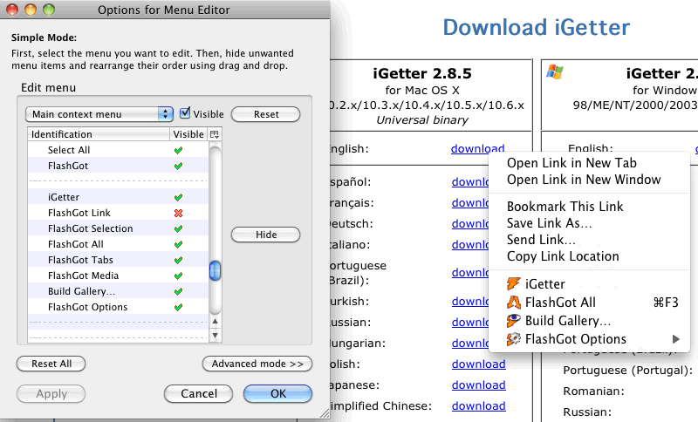Choose Copy Link Location
The height and width of the screenshot is (422, 698).
(x=563, y=256)
